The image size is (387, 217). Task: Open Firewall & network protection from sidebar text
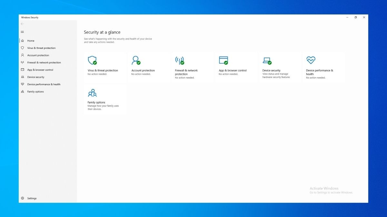point(44,62)
